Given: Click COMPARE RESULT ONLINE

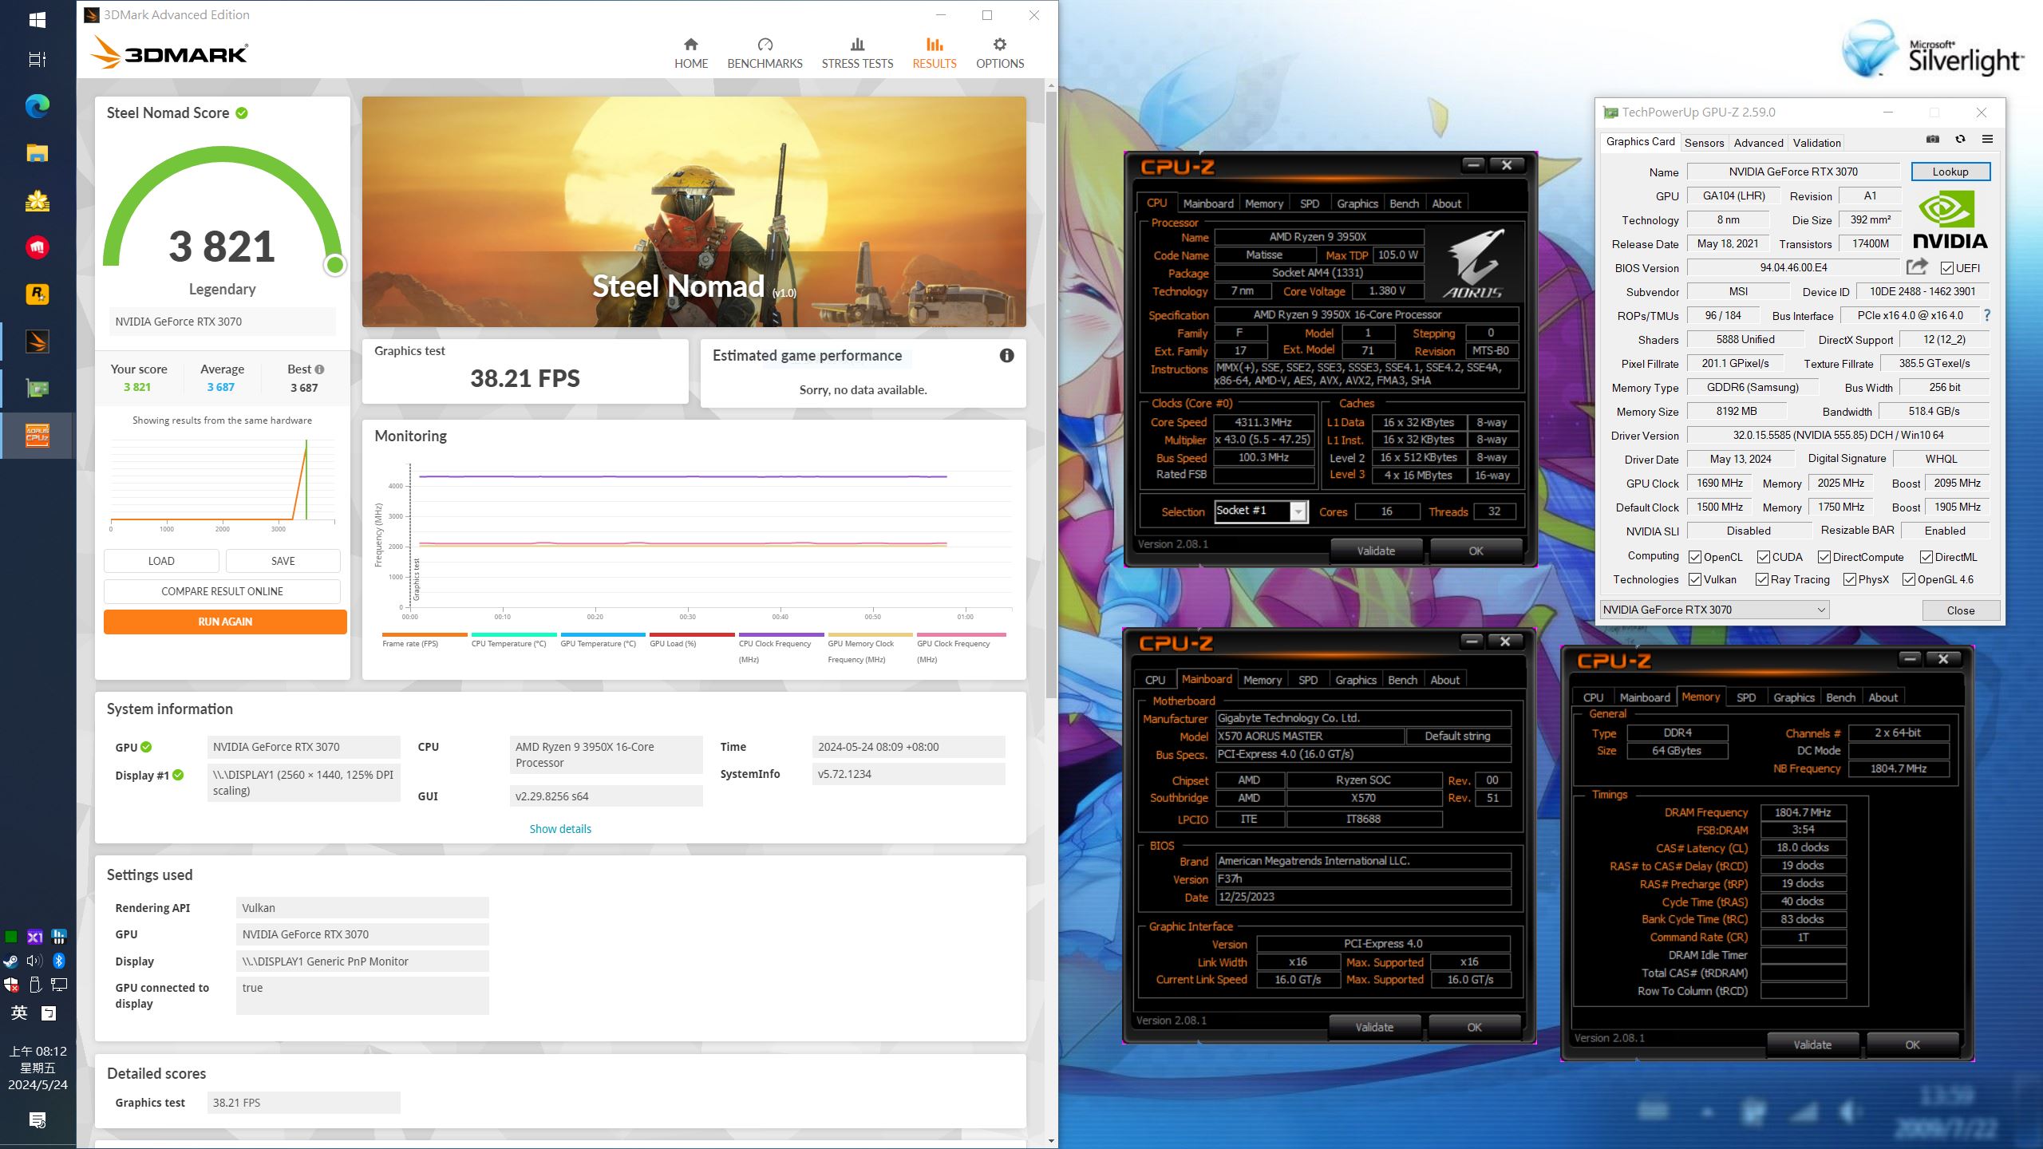Looking at the screenshot, I should click(222, 591).
